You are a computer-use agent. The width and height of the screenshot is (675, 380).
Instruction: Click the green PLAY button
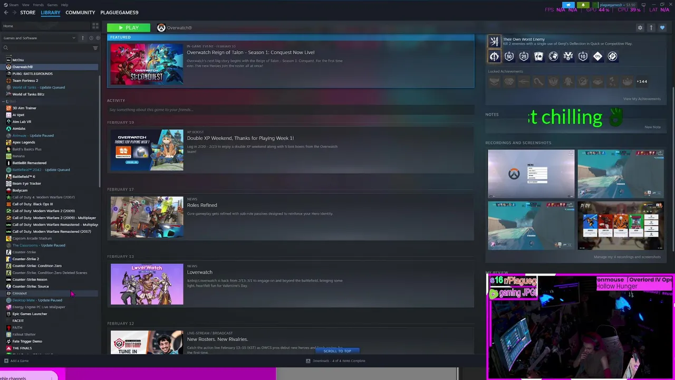click(x=128, y=27)
